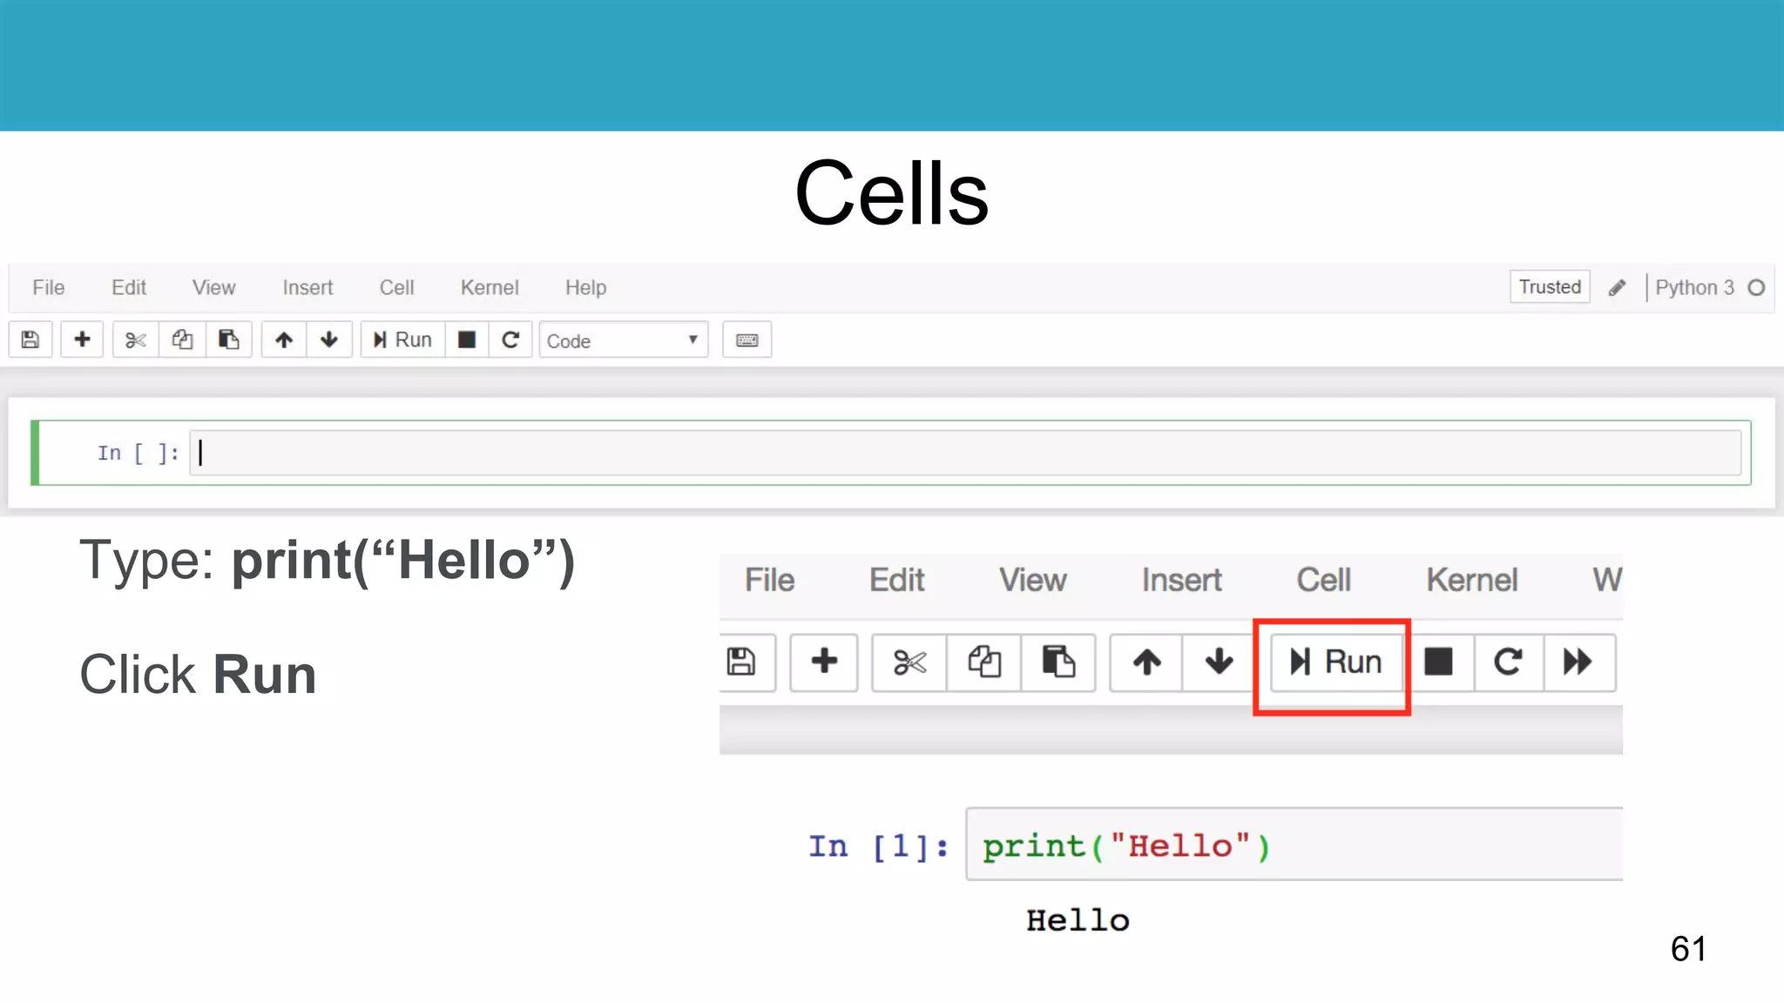1784x1003 pixels.
Task: Click the print("Hello") code cell
Action: 1294,845
